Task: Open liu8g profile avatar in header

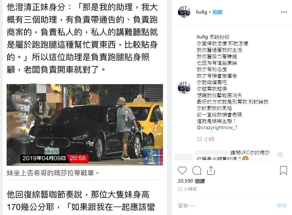Action: [x=184, y=12]
